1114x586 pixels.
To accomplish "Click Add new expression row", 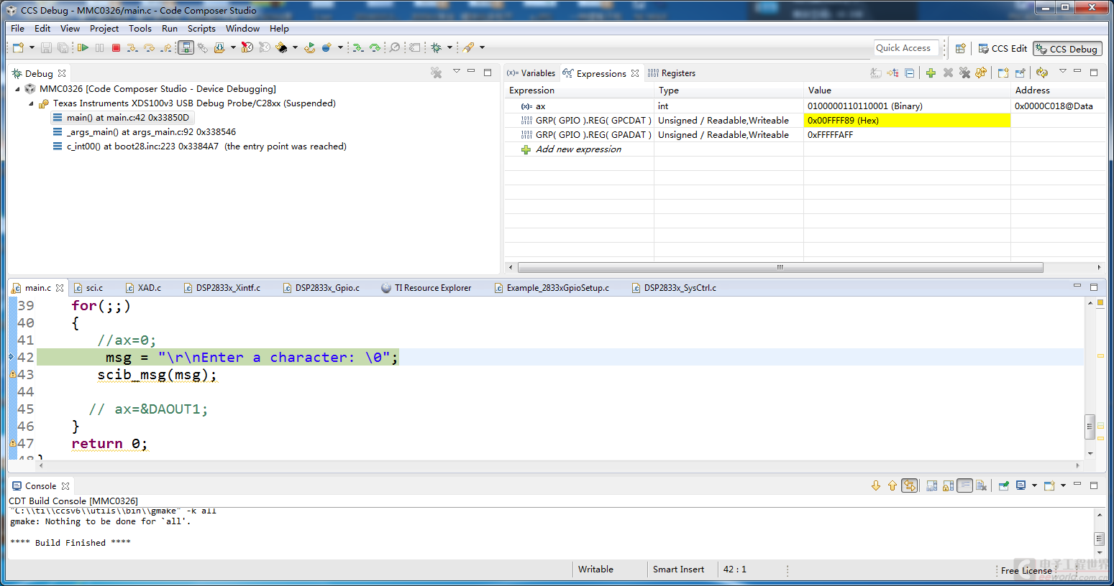I will point(578,149).
